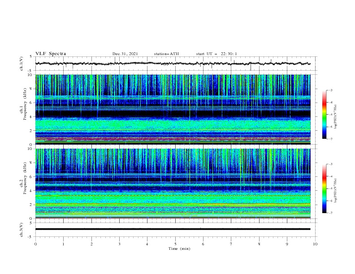Click ch.1 frequency tick label "10"

point(30,75)
